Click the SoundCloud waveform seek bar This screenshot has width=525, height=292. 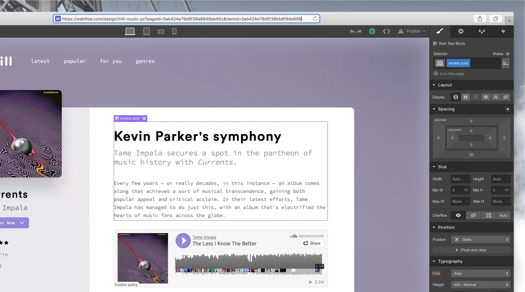(249, 263)
